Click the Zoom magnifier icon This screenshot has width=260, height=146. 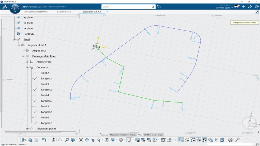click(99, 140)
